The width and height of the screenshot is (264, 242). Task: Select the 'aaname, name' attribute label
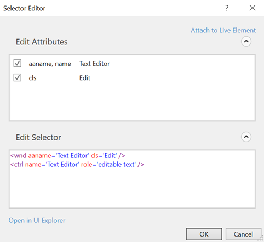(50, 64)
